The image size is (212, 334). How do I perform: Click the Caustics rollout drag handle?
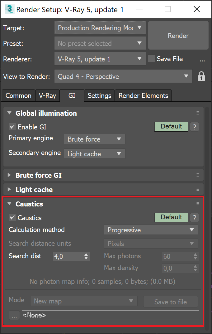pos(197,204)
